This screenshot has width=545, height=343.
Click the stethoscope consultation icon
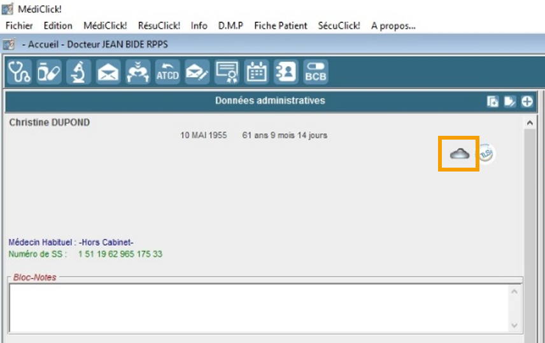19,72
